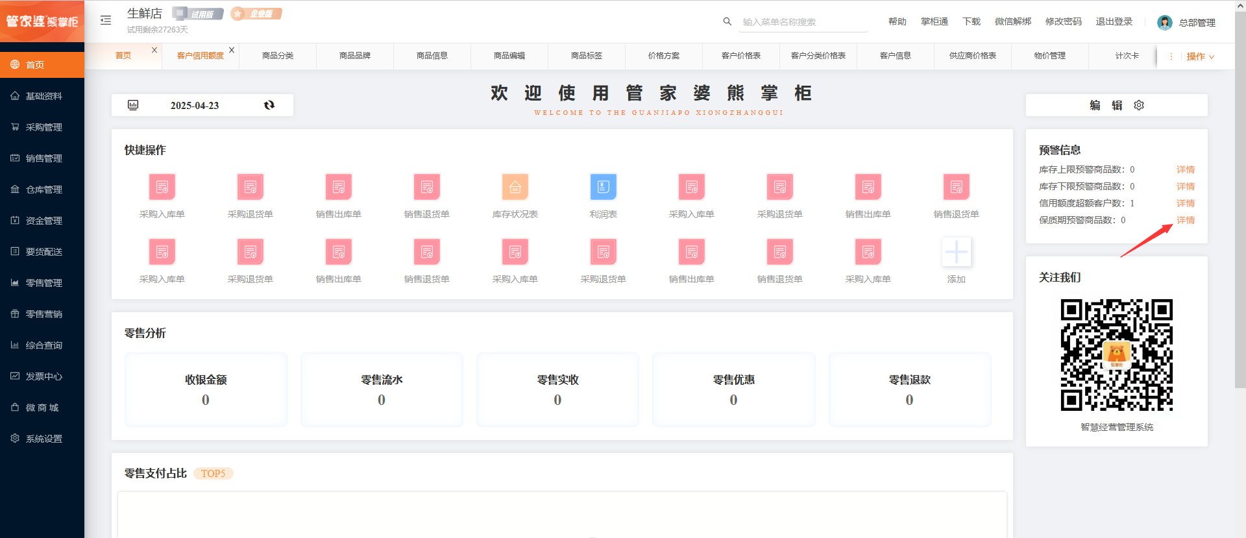Open 零售管理 in the sidebar
The width and height of the screenshot is (1246, 538).
pos(42,283)
